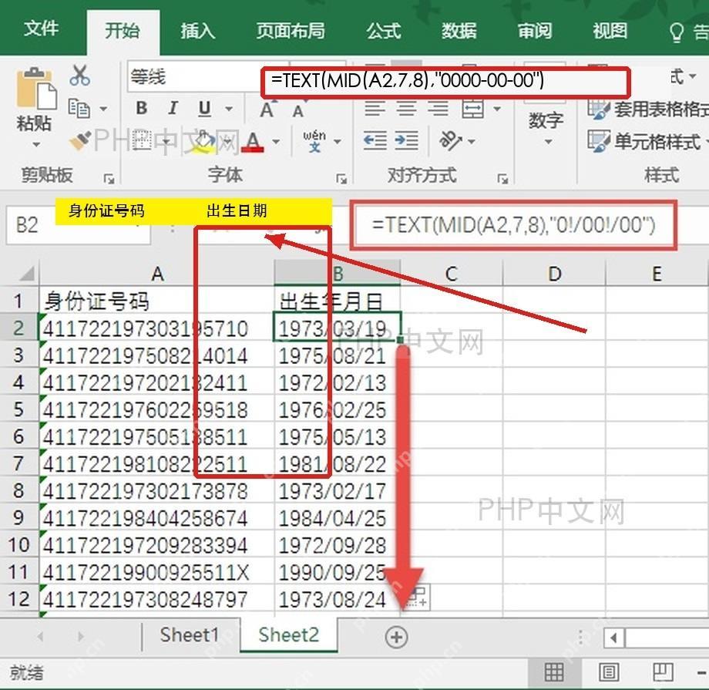Open the clipboard group dialog launcher
This screenshot has height=690, width=709.
[109, 179]
